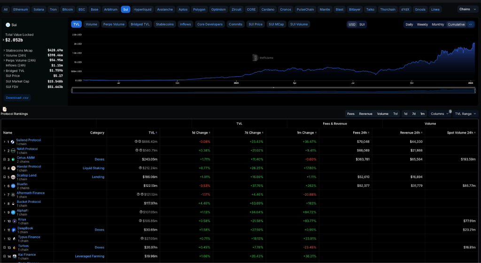Viewport: 481px width, 263px height.
Task: Click the Revenue column filter button
Action: [x=365, y=114]
